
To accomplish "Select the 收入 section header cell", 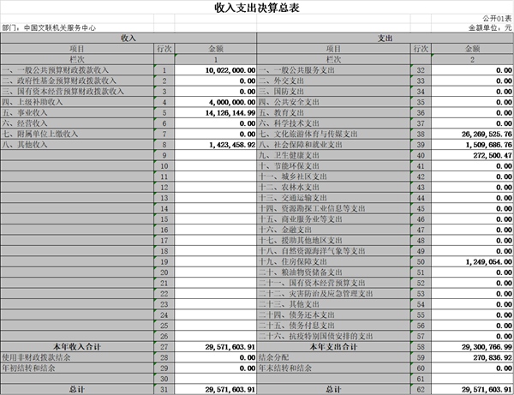I will pos(128,39).
